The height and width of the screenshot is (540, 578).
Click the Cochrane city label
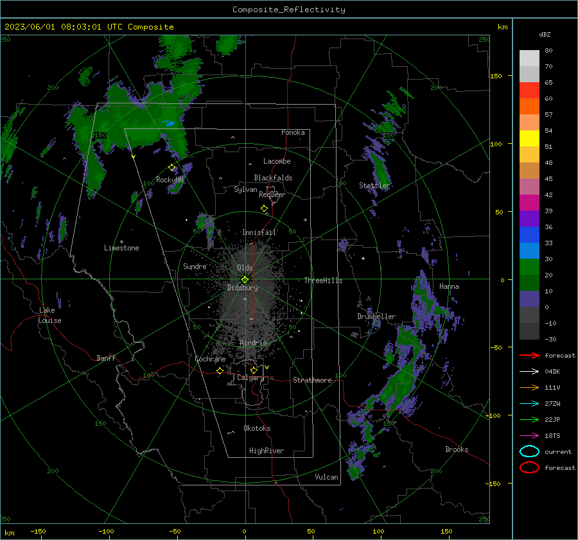tap(210, 359)
